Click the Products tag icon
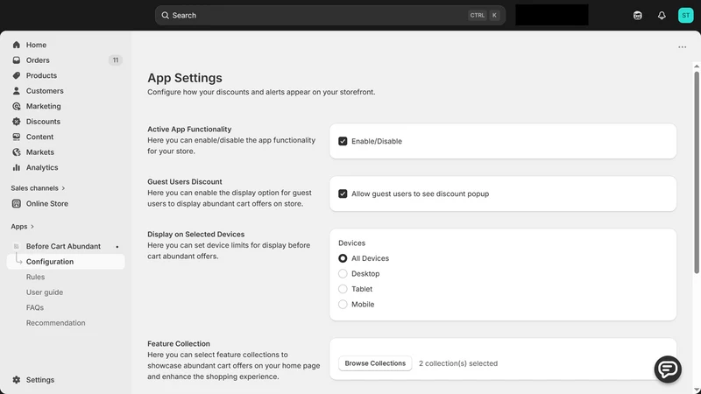The width and height of the screenshot is (701, 394). point(17,75)
